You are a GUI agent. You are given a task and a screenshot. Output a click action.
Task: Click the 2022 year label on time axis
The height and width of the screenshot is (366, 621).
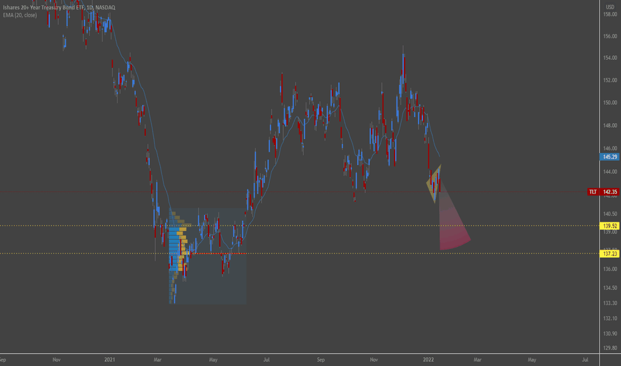[428, 359]
